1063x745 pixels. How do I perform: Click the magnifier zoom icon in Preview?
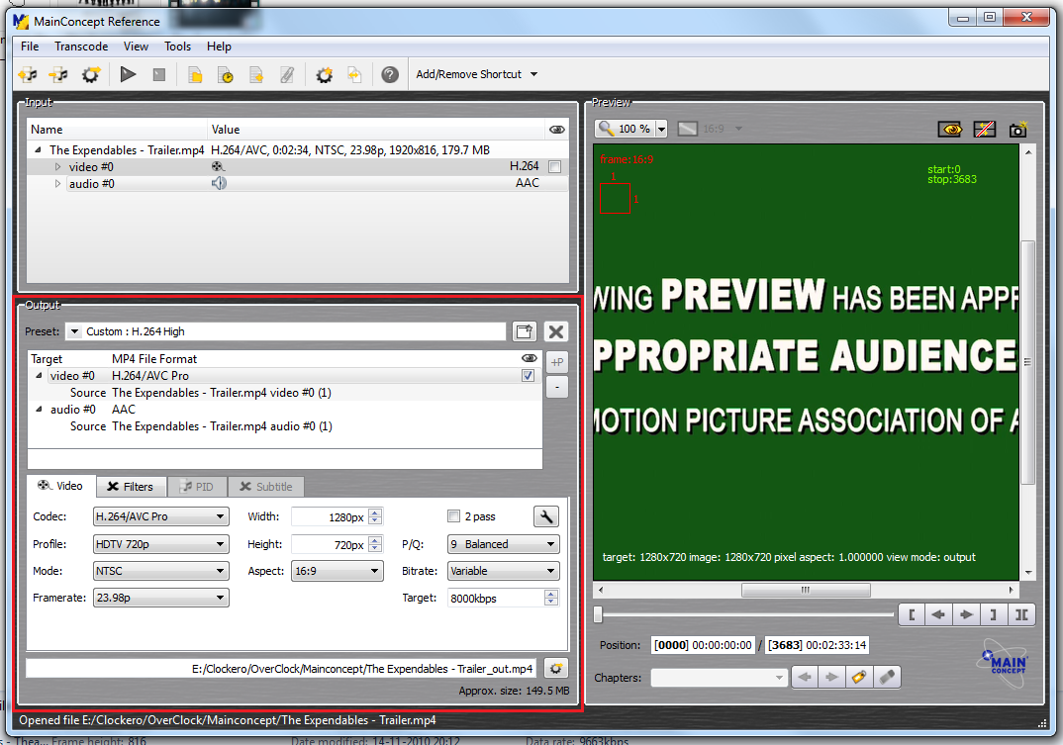(607, 128)
